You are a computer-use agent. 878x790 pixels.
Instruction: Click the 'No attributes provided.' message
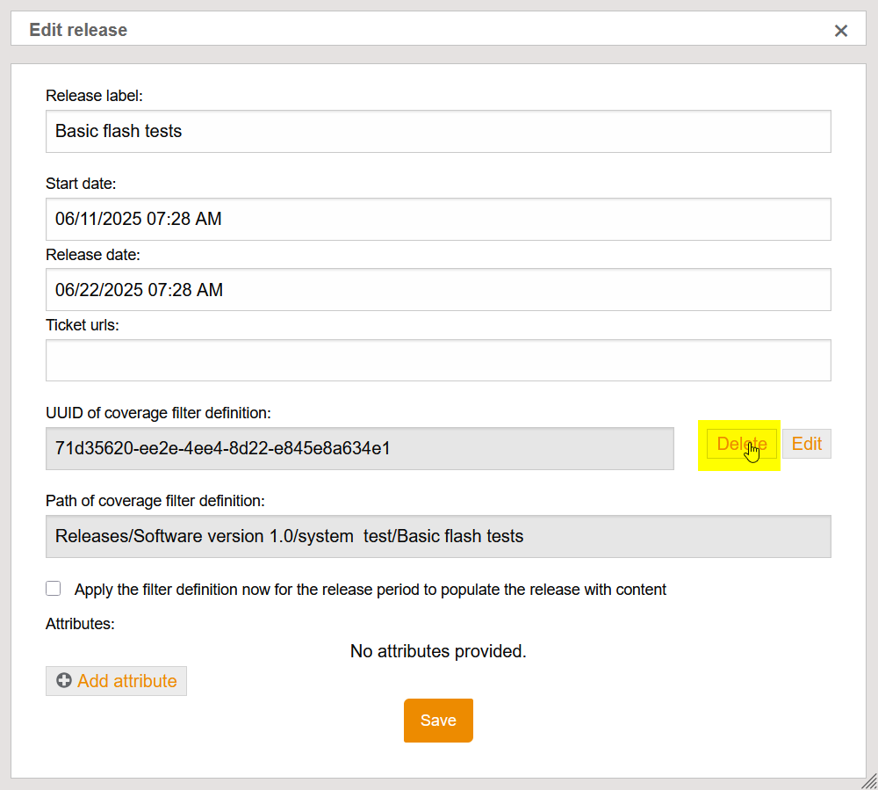438,651
